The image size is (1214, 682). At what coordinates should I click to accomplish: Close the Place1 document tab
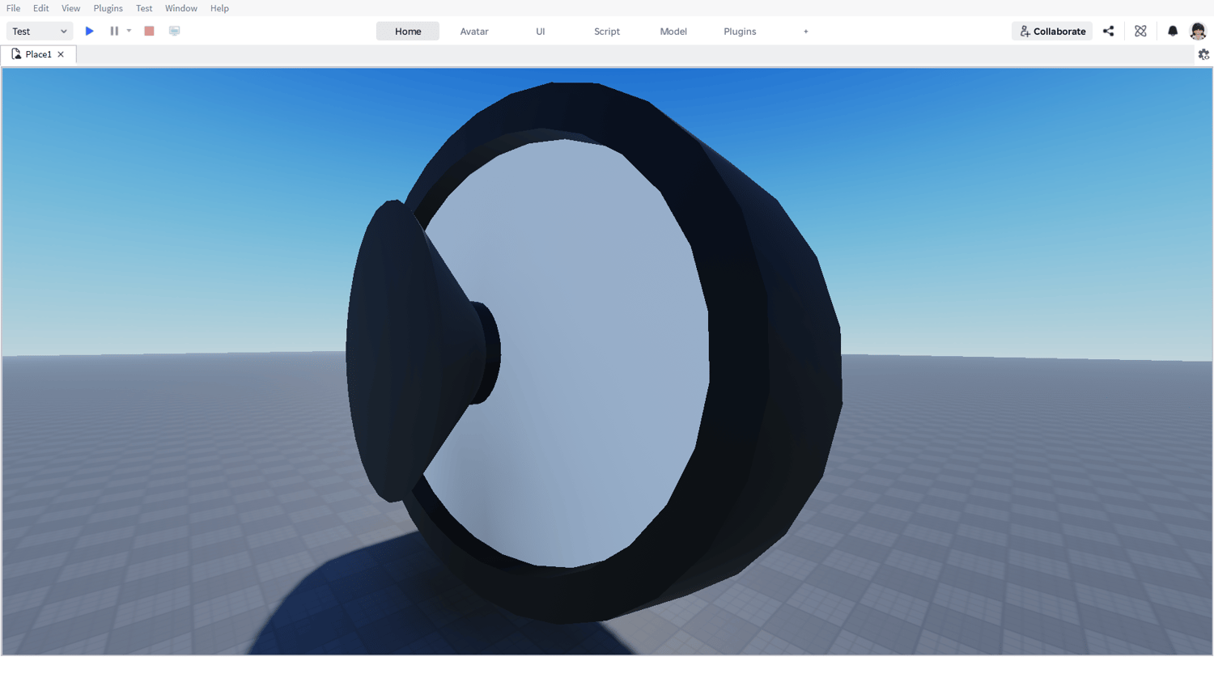[61, 54]
